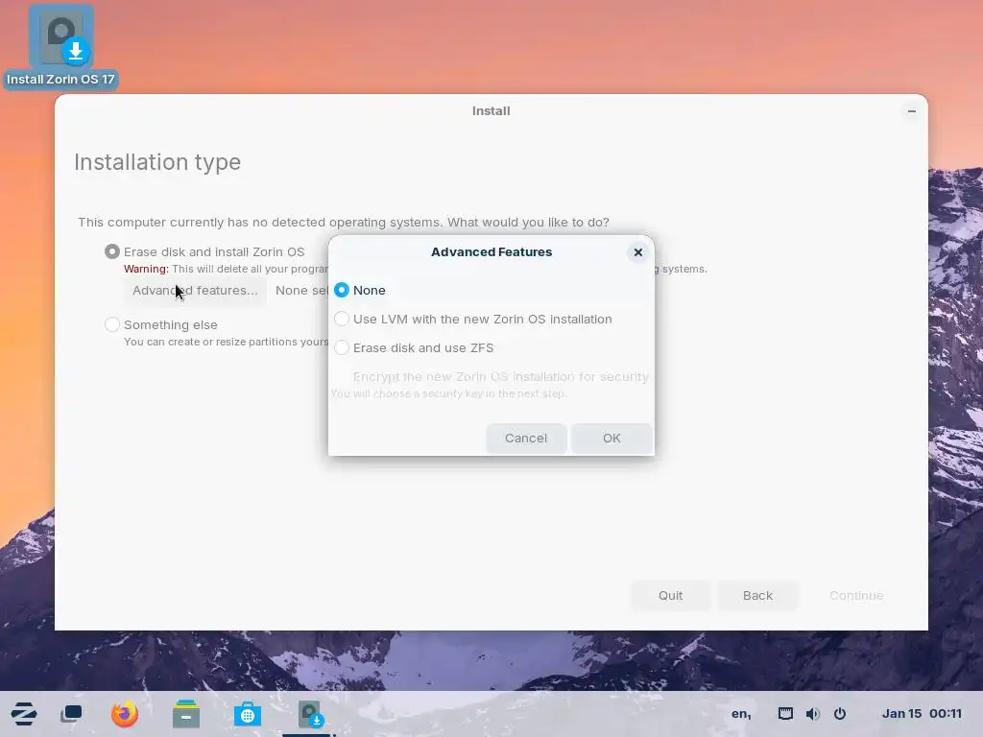Select Erase disk and use ZFS

click(414, 347)
